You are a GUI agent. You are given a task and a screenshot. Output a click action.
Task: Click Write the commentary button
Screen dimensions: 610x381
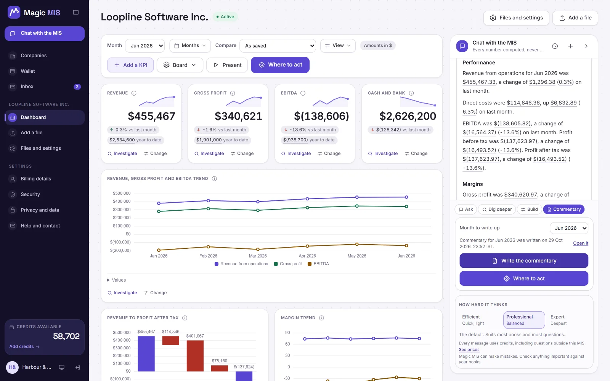click(524, 261)
